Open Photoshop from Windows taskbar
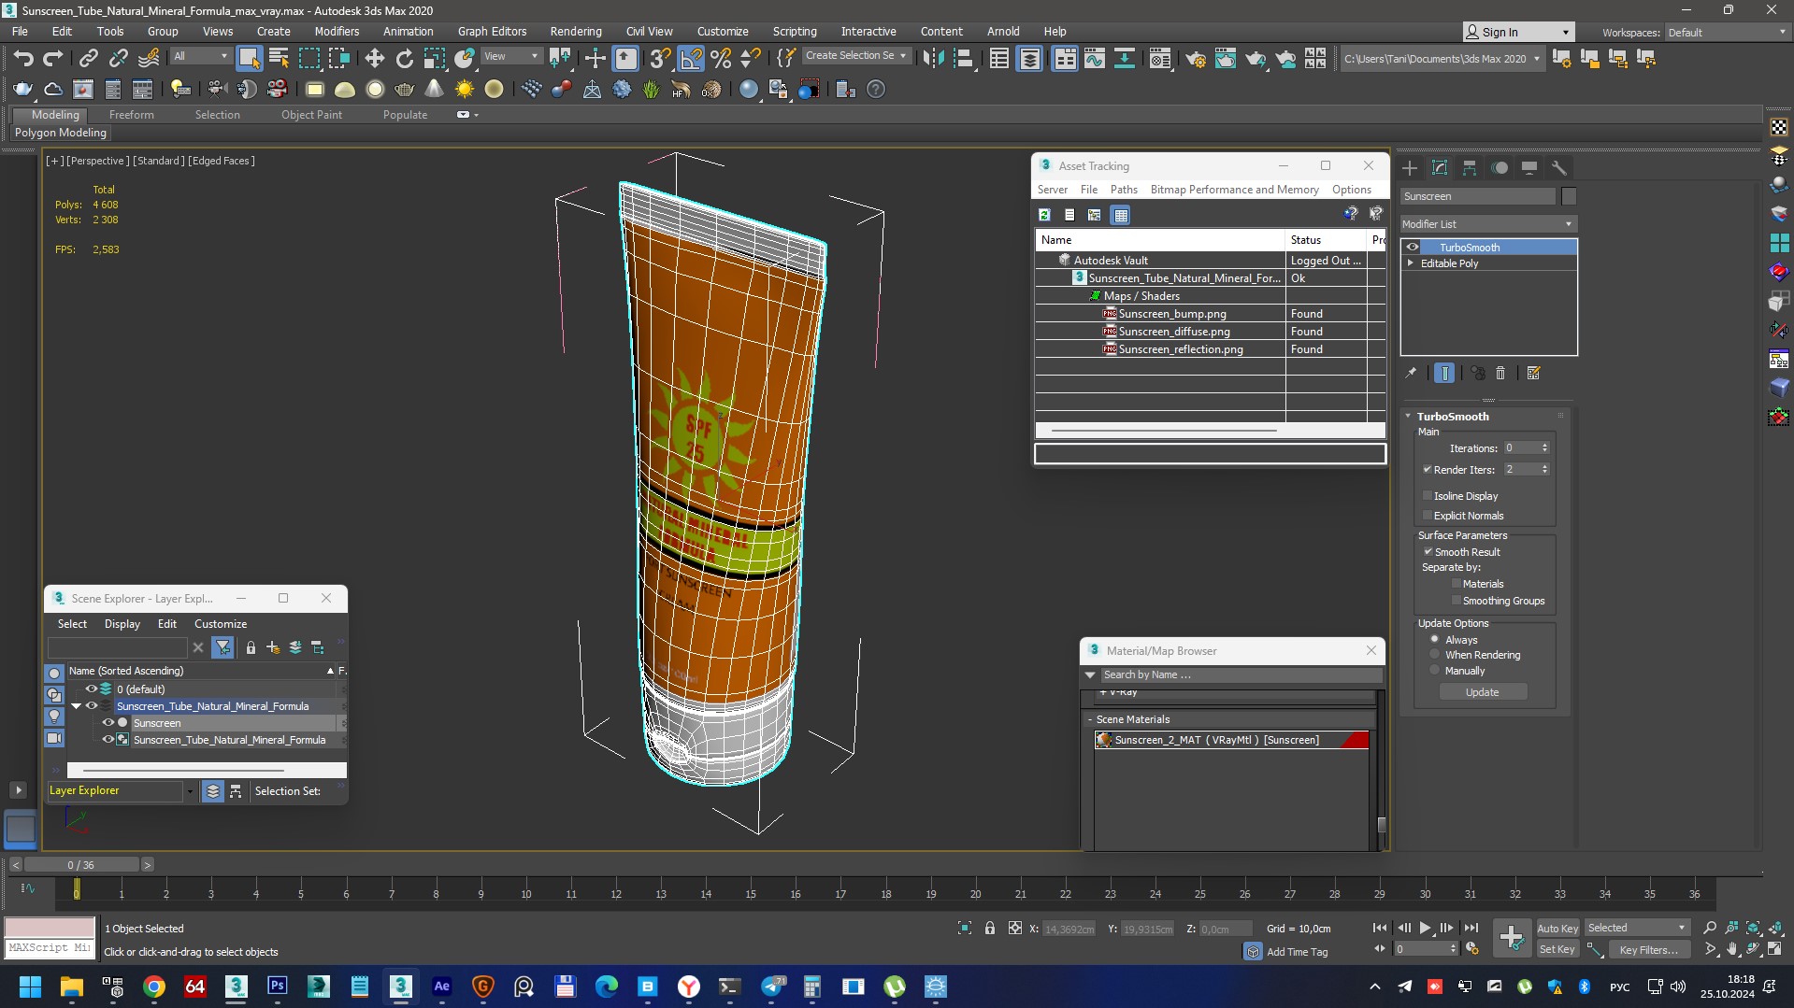1794x1008 pixels. (277, 987)
